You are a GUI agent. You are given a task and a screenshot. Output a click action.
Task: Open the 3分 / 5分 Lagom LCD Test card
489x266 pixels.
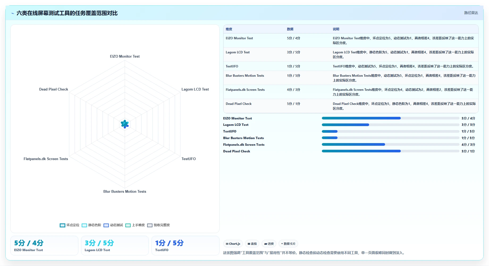point(115,246)
